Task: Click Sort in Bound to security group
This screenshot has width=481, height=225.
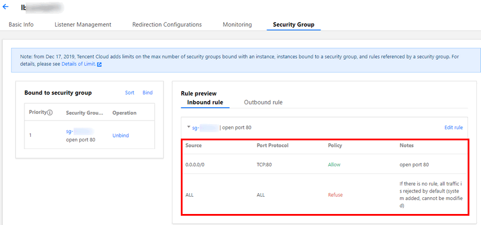Action: [x=129, y=93]
